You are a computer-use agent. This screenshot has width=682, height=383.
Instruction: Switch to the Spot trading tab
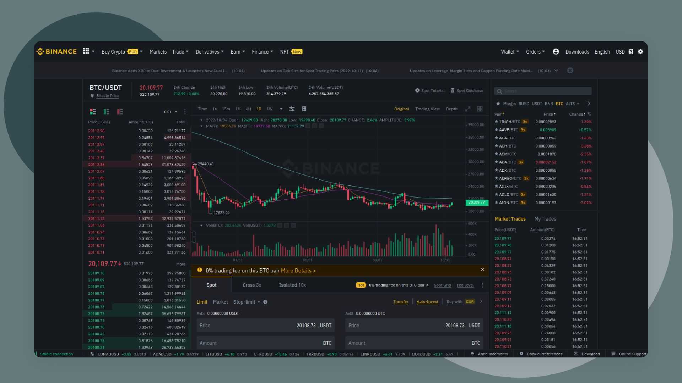click(x=212, y=285)
